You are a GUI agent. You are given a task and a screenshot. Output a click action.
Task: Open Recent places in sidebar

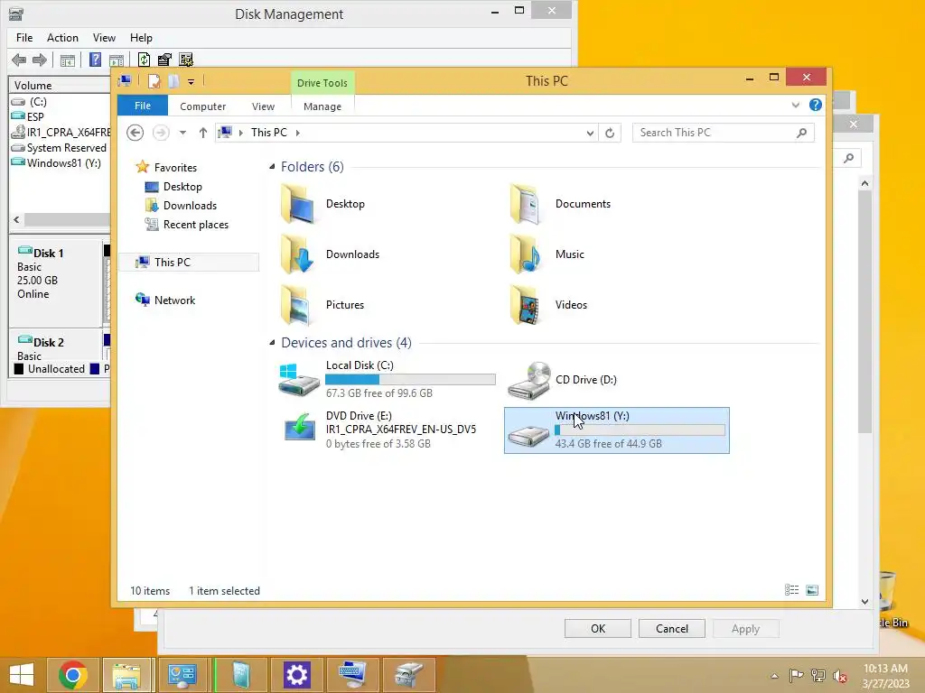click(195, 225)
